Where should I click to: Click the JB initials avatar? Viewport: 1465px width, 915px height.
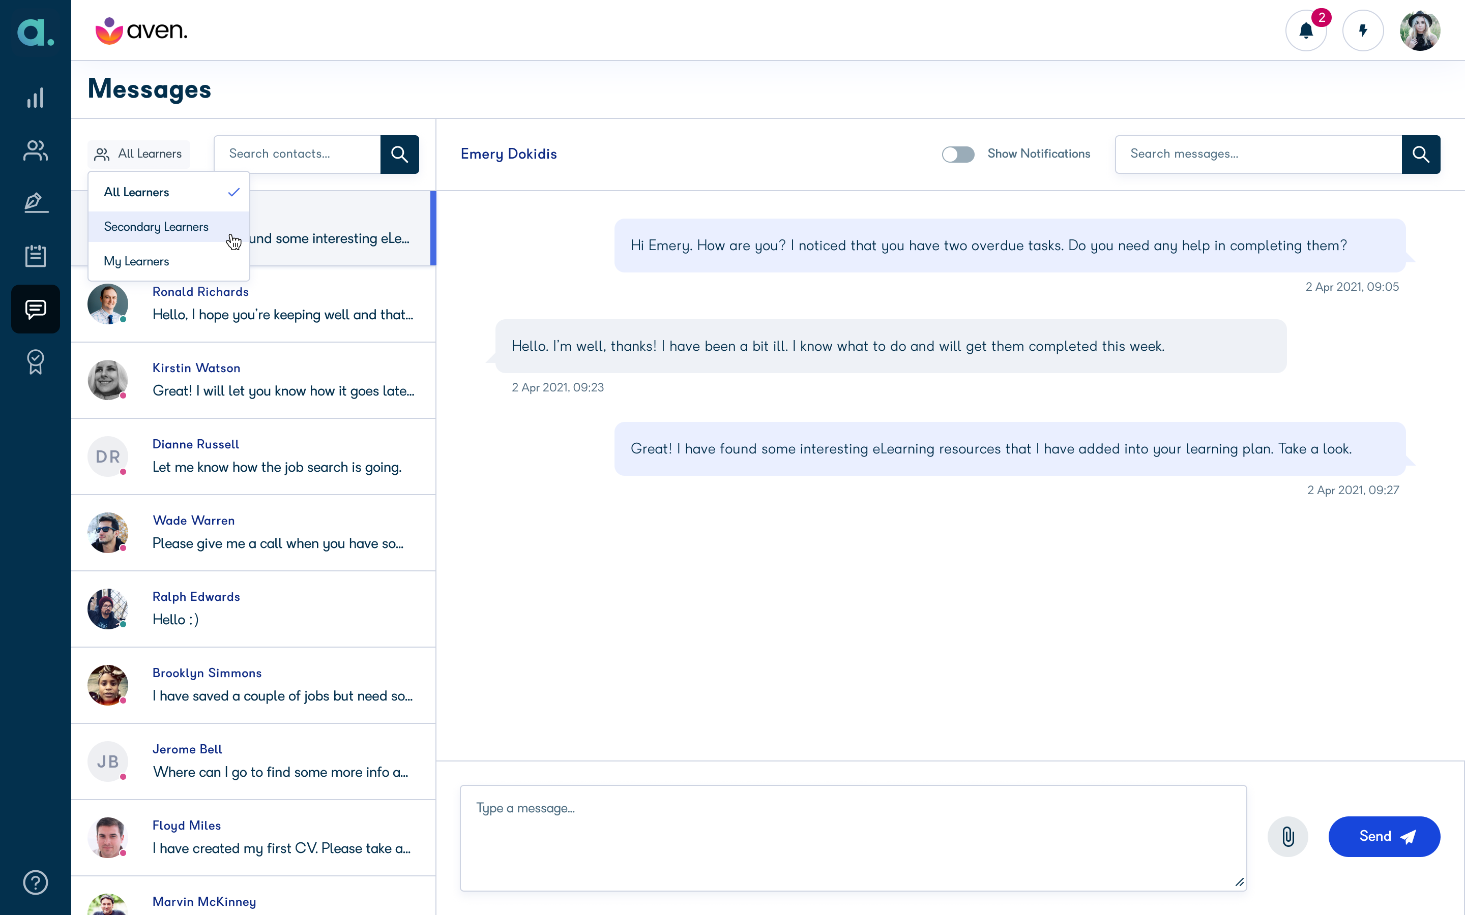(108, 761)
